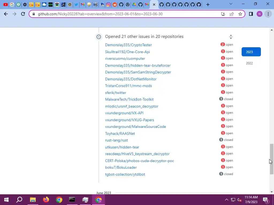The height and width of the screenshot is (205, 274).
Task: Open the Chrome profile N avatar
Action: 260,14
